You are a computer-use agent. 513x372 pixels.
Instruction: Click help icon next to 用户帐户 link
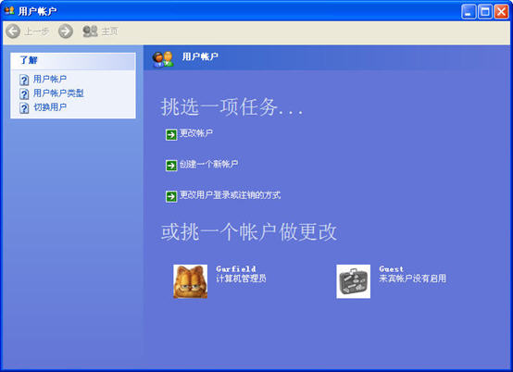pyautogui.click(x=24, y=80)
